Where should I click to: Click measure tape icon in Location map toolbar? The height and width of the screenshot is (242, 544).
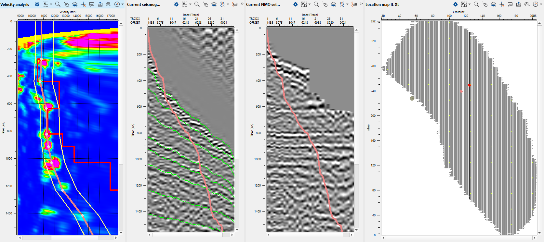(x=527, y=4)
